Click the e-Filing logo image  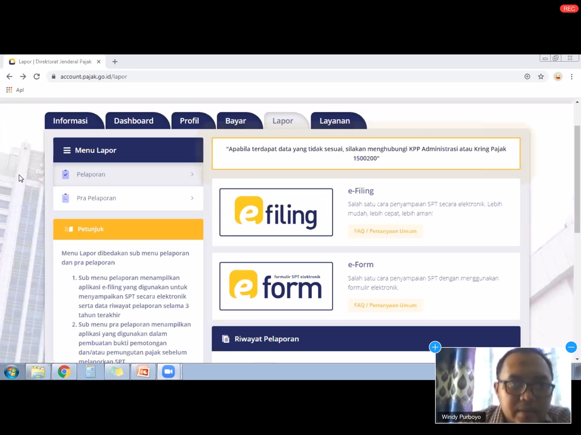276,212
